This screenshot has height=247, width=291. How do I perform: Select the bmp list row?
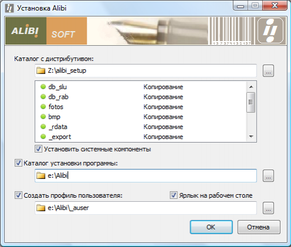click(141, 117)
